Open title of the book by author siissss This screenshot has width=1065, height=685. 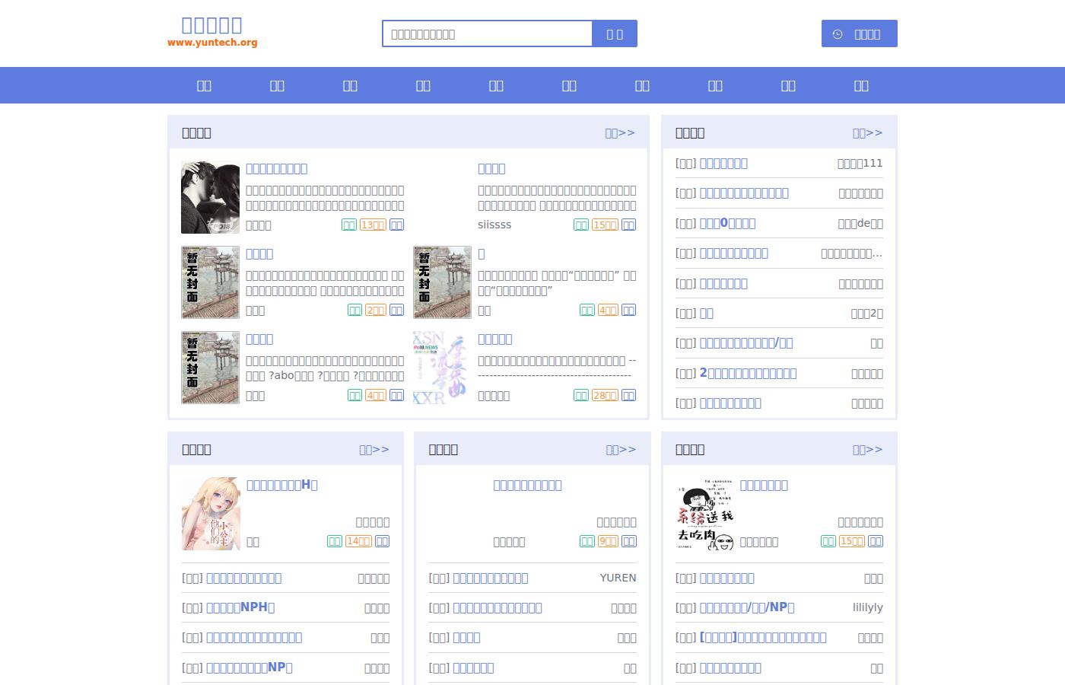click(x=491, y=168)
